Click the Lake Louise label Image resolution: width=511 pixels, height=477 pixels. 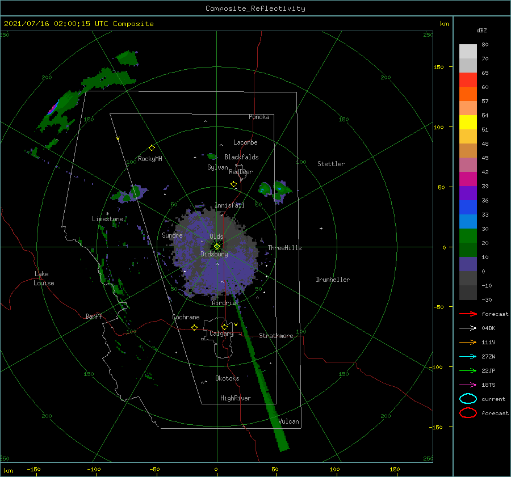(44, 278)
